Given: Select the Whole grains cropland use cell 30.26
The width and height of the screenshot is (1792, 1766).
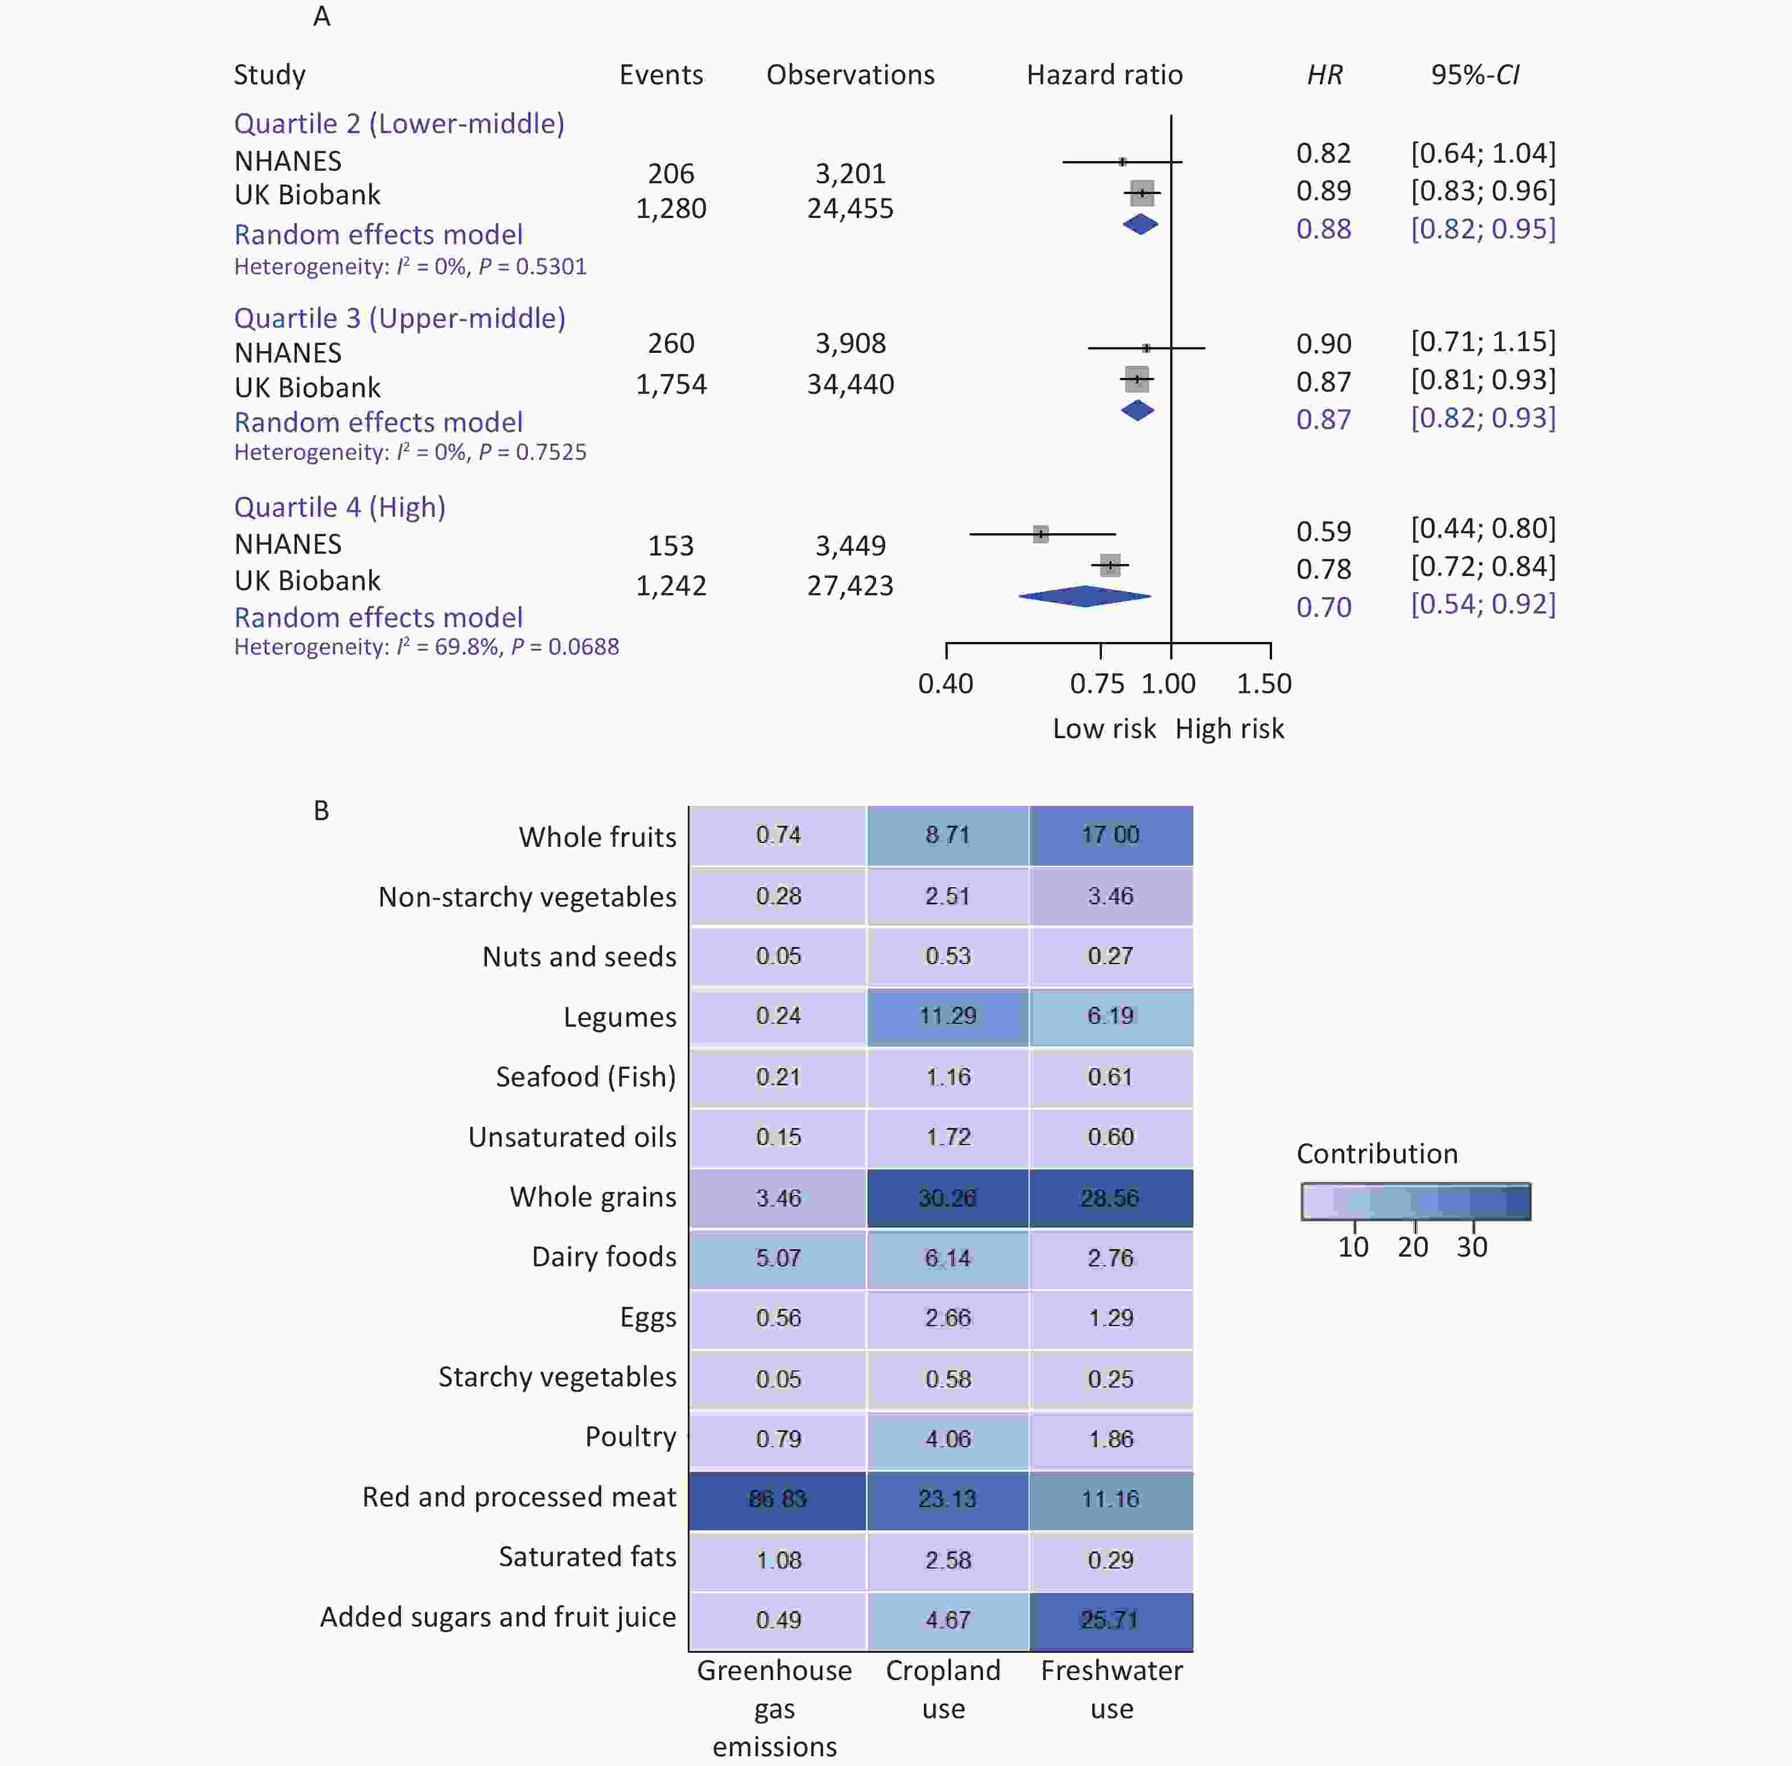Looking at the screenshot, I should [947, 1199].
